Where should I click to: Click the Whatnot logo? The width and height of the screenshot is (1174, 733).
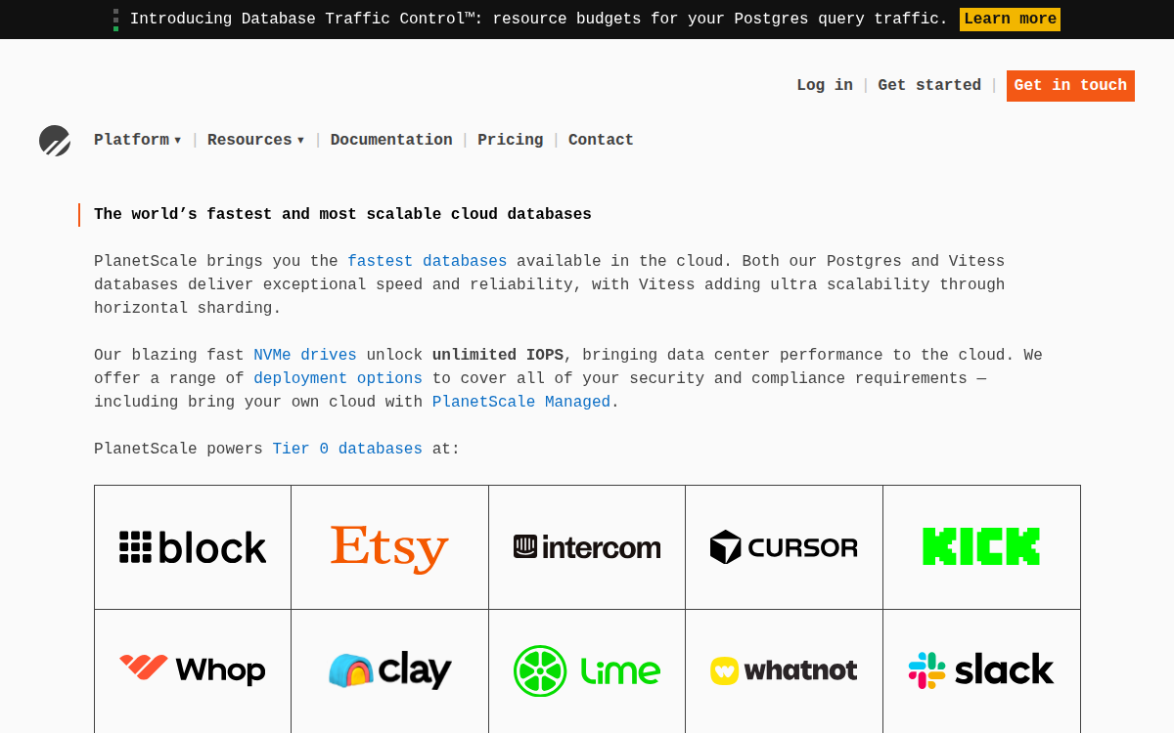[x=784, y=670]
